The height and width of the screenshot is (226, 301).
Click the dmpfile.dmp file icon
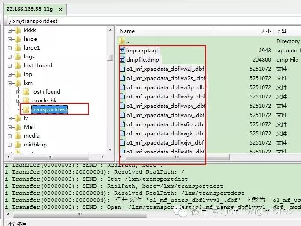click(122, 59)
